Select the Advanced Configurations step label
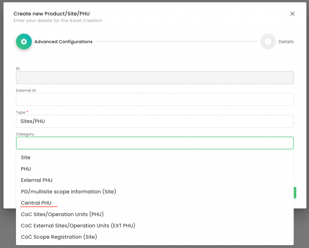Viewport: 309px width, 248px height. (63, 42)
